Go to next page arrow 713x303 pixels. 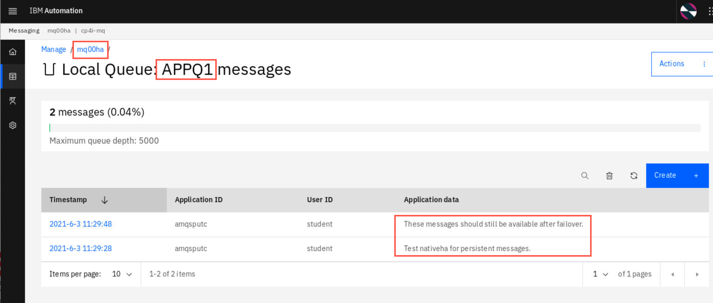697,274
